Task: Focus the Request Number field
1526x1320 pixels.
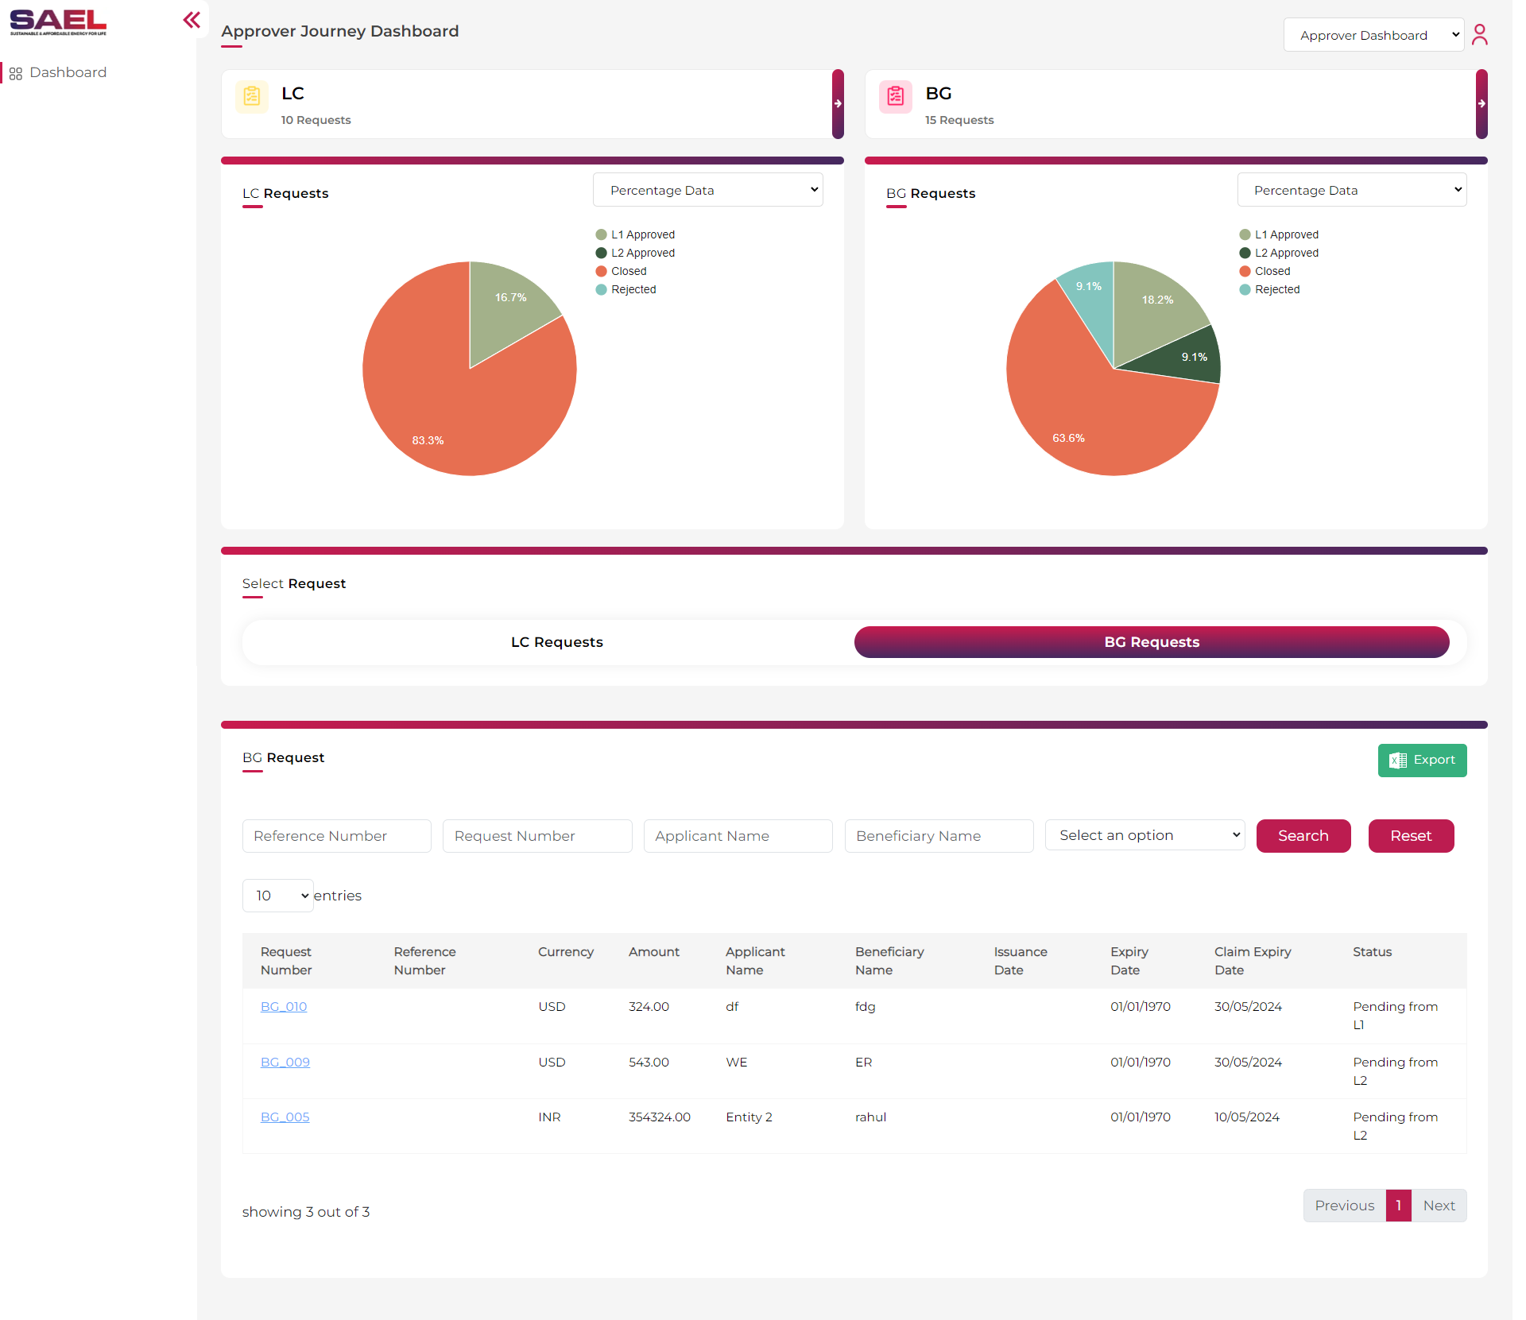Action: coord(537,836)
